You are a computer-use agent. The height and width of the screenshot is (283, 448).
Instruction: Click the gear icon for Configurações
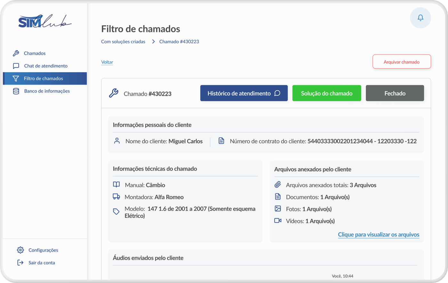[x=20, y=250]
